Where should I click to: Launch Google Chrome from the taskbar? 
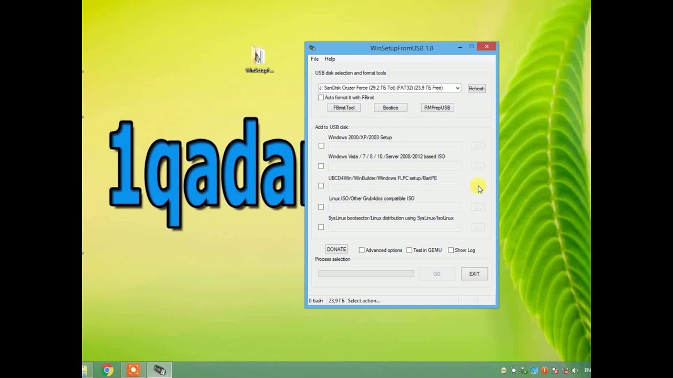tap(107, 370)
